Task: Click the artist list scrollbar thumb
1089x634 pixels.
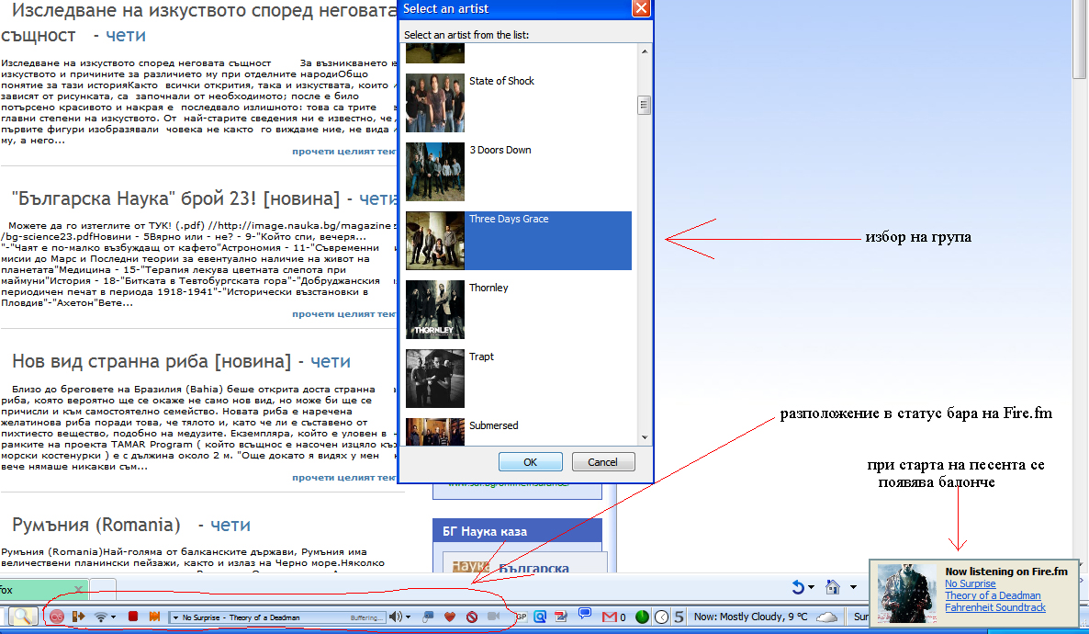Action: 644,105
